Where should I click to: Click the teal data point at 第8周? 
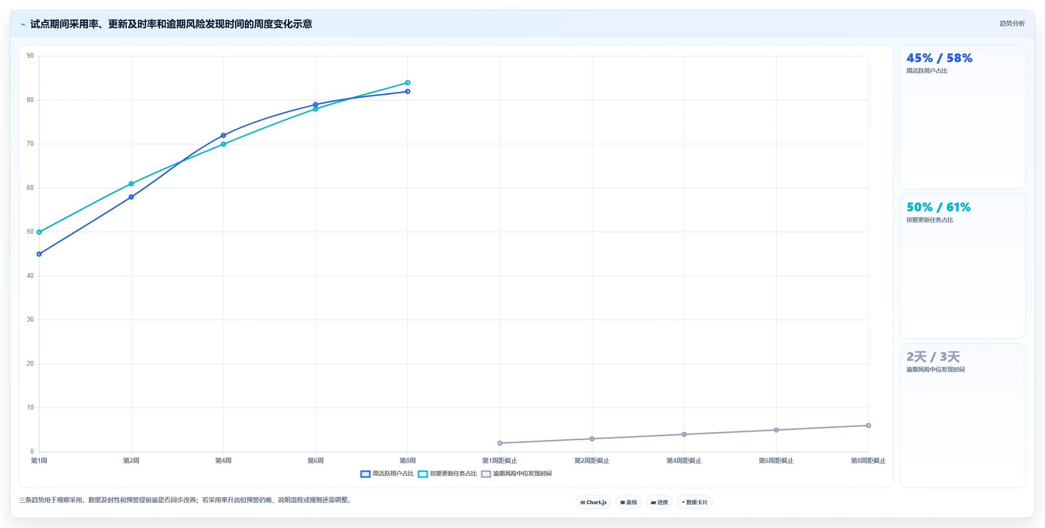pos(408,83)
